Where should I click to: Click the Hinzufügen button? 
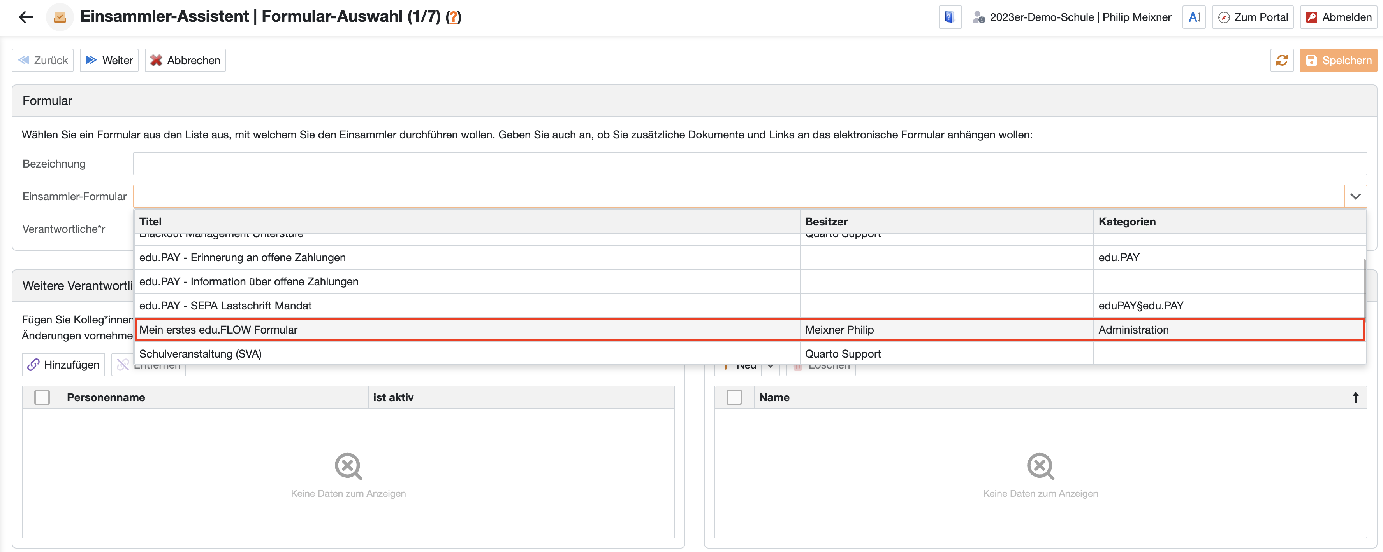point(63,364)
